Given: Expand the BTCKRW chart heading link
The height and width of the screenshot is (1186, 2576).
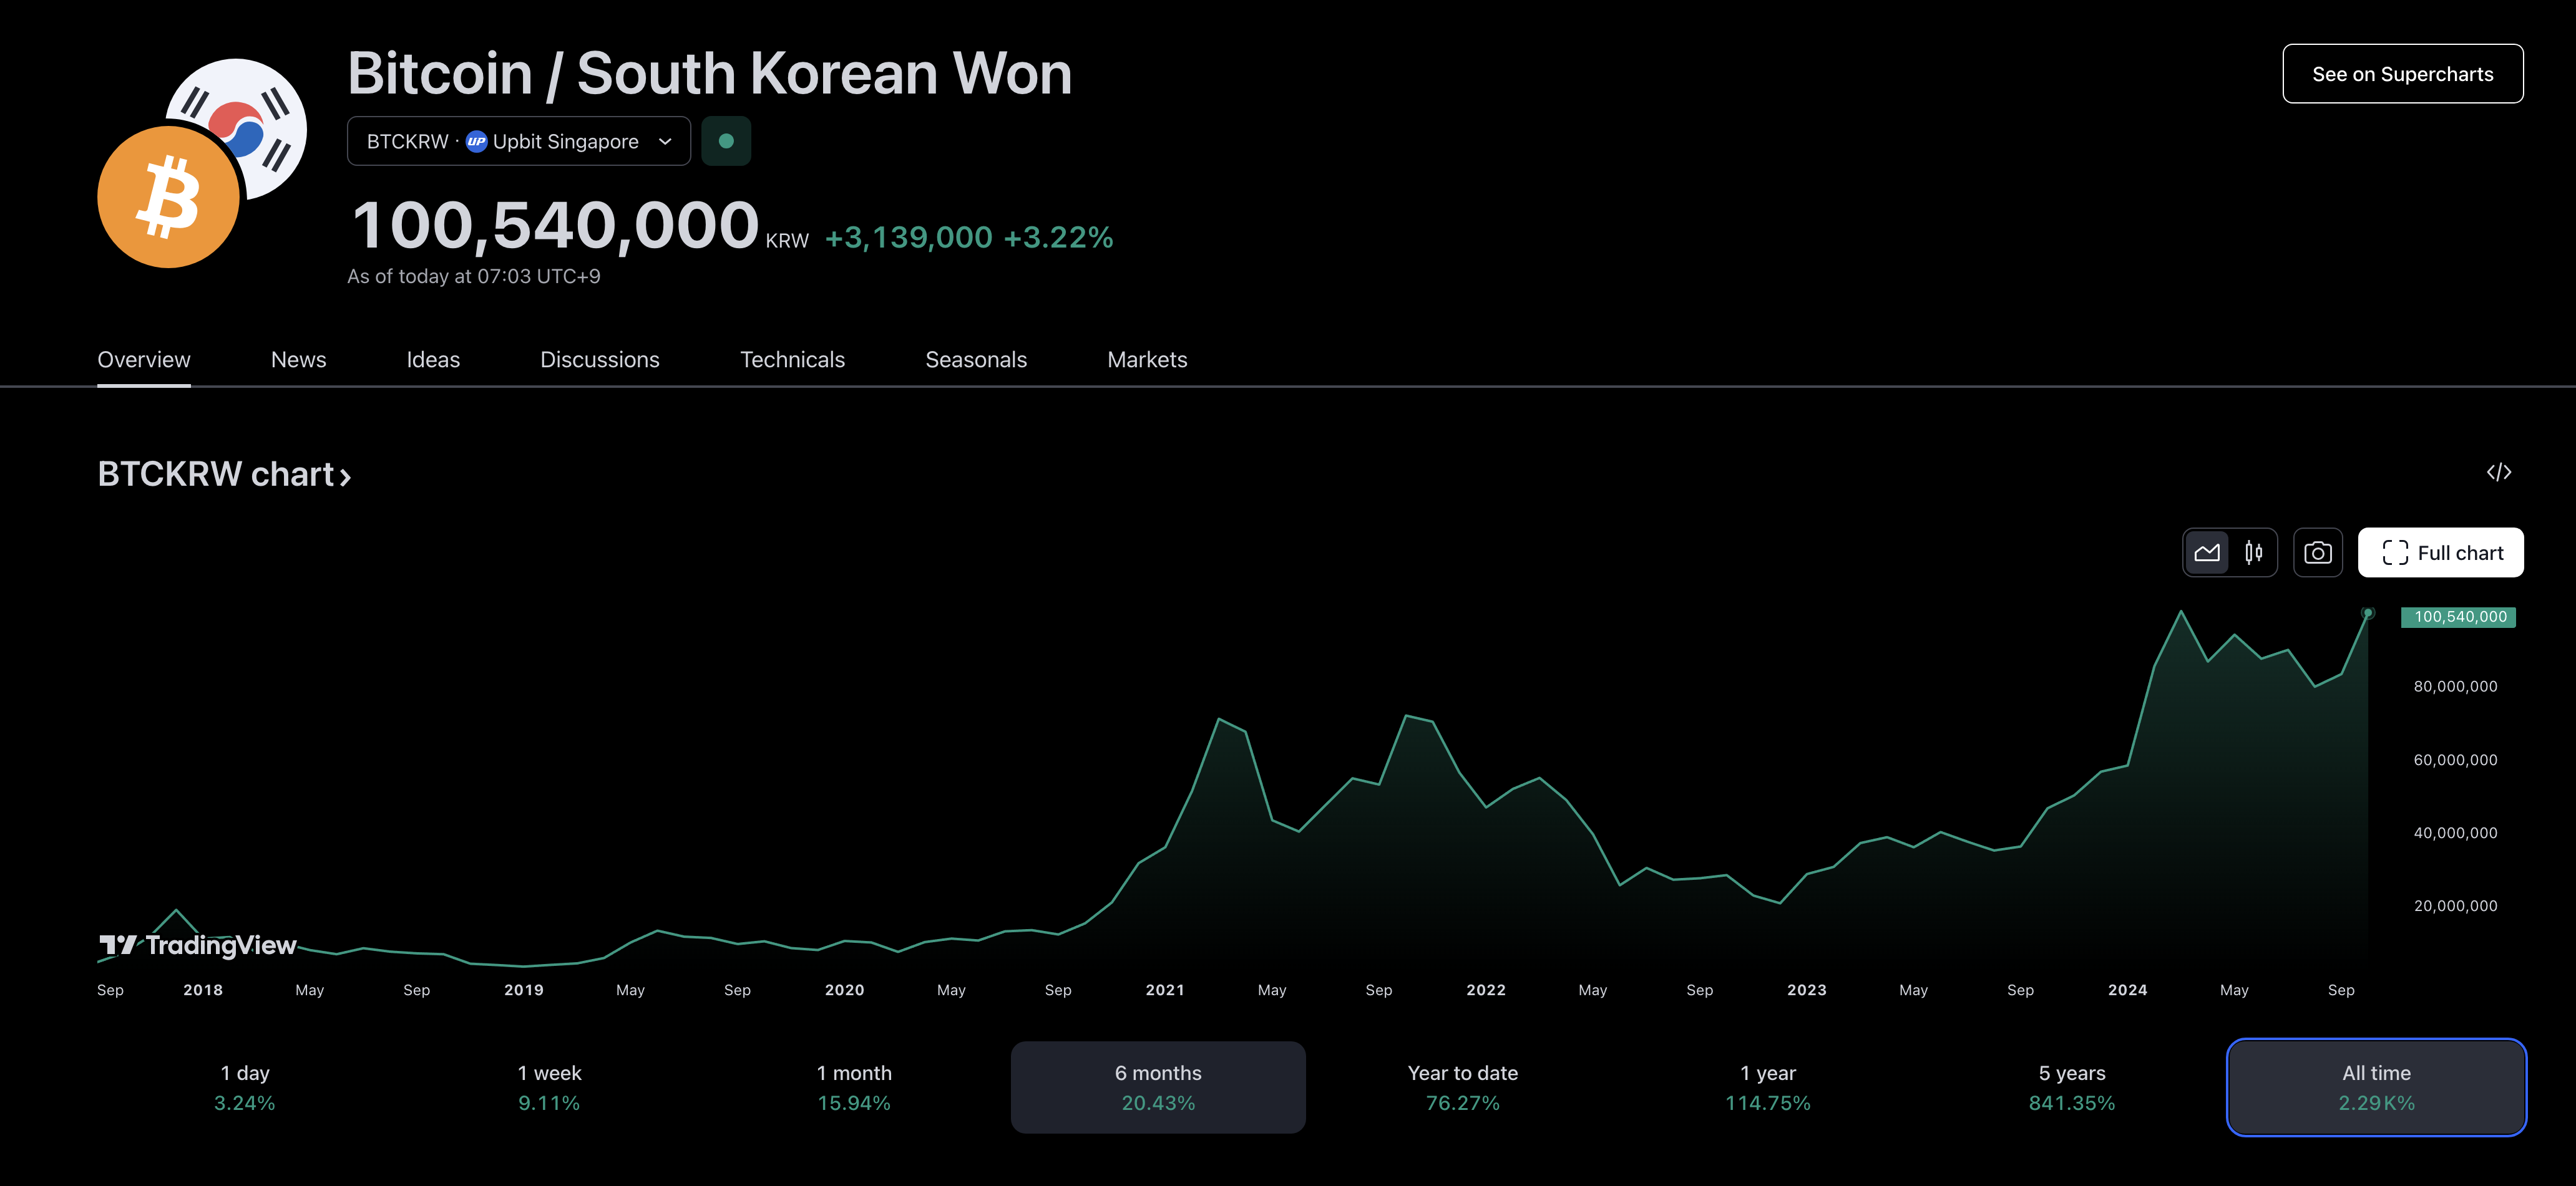Looking at the screenshot, I should [x=224, y=474].
